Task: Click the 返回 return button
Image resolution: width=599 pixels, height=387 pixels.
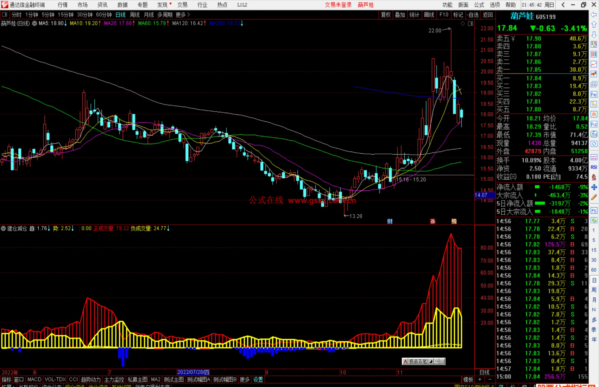Action: click(487, 15)
